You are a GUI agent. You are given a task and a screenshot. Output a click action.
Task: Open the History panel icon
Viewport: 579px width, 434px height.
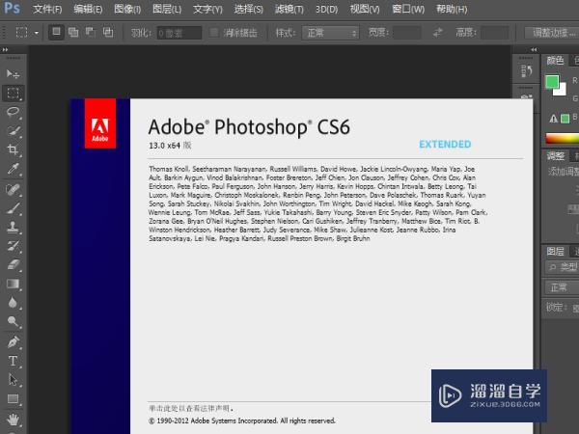click(527, 70)
